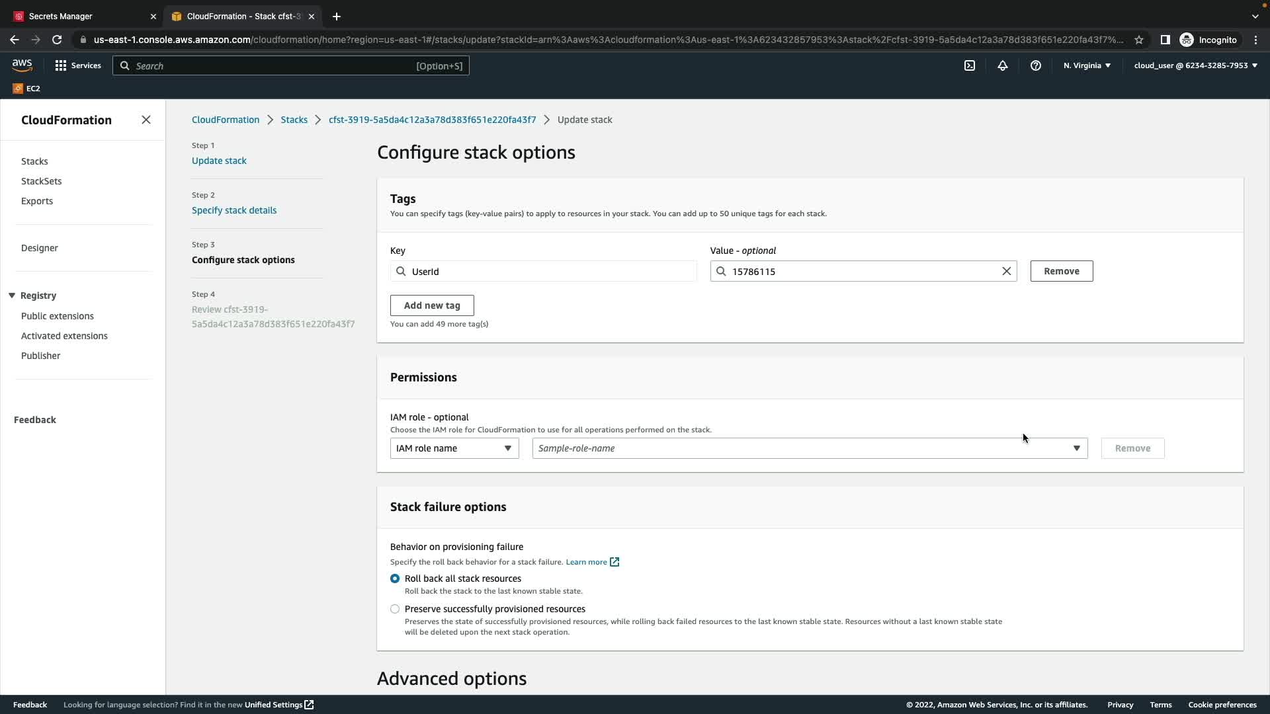Click Add new tag button
Screen dimensions: 1270x714
click(x=432, y=305)
